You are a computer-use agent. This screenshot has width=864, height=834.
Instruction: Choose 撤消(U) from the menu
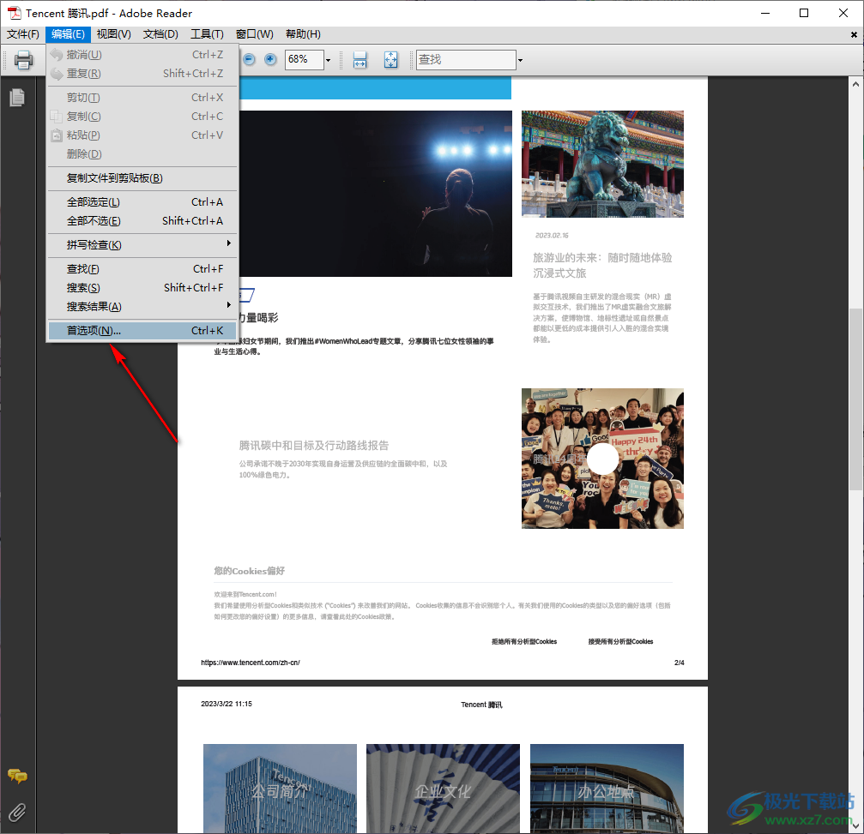[142, 55]
